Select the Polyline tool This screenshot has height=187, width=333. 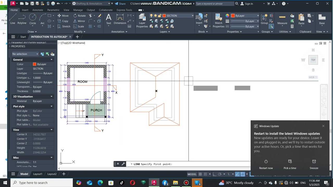[22, 19]
